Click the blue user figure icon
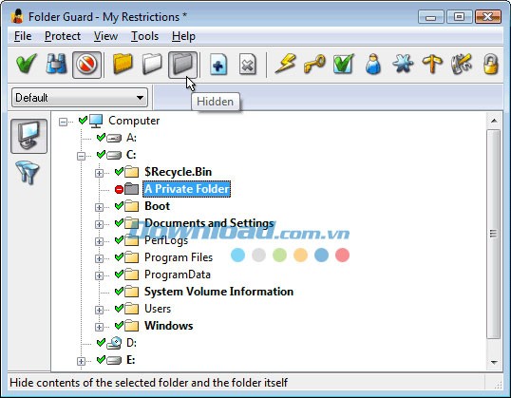Image resolution: width=511 pixels, height=398 pixels. [373, 64]
